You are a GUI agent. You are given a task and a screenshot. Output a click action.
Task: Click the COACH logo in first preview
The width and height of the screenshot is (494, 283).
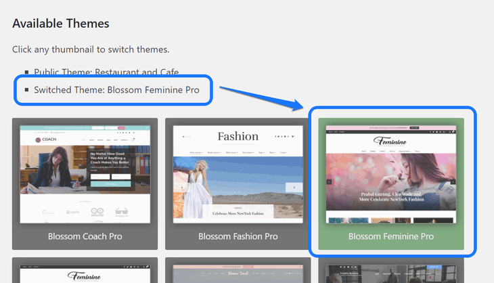[46, 139]
